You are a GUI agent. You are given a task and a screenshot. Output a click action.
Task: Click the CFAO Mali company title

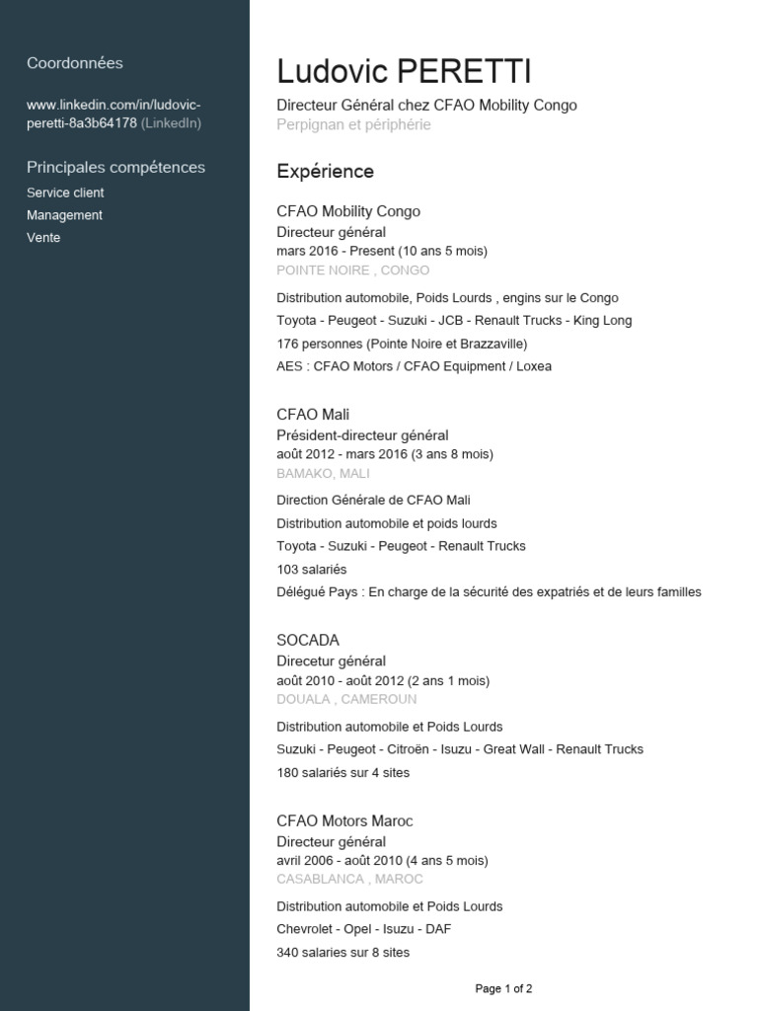(x=313, y=415)
